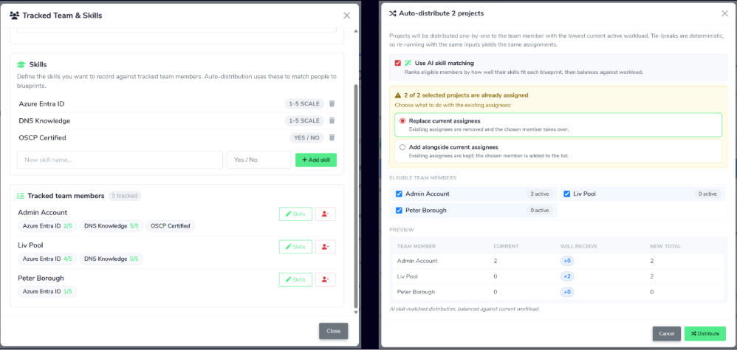737x351 pixels.
Task: Click Cancel in Auto-distribute dialog
Action: pos(667,333)
